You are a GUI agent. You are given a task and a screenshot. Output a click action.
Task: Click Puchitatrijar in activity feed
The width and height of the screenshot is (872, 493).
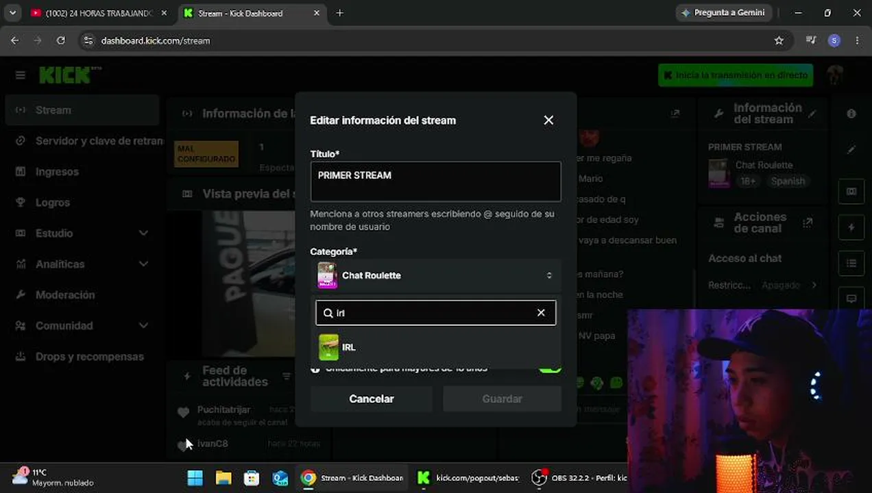click(x=223, y=409)
